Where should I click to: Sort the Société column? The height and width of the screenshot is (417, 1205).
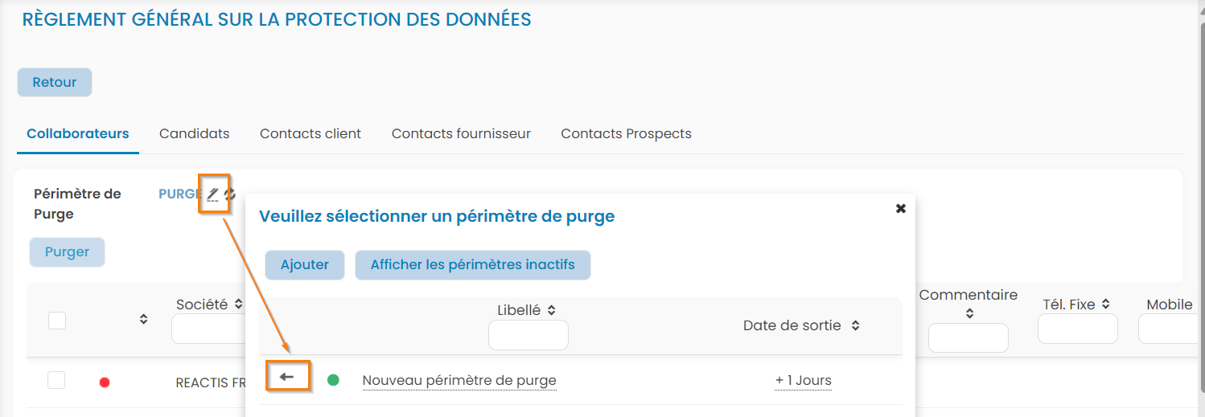239,305
